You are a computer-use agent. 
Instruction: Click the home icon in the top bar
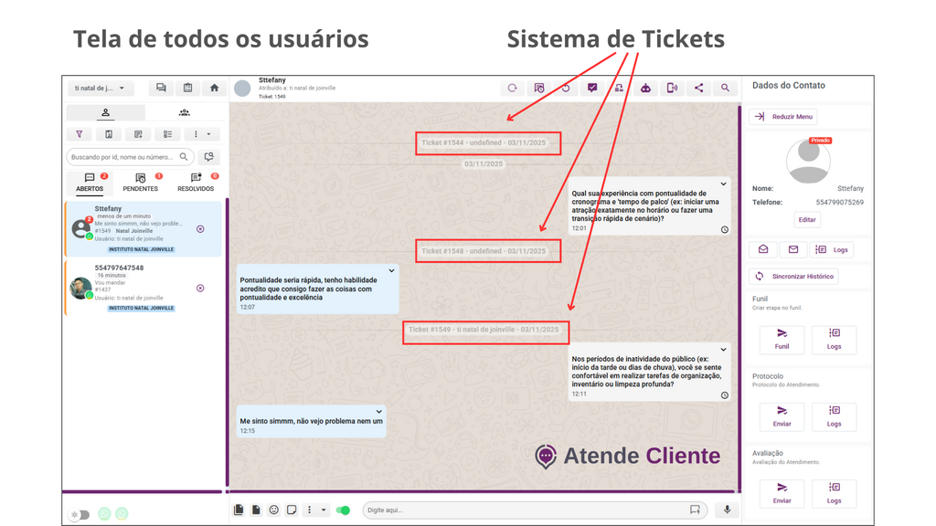click(x=214, y=89)
